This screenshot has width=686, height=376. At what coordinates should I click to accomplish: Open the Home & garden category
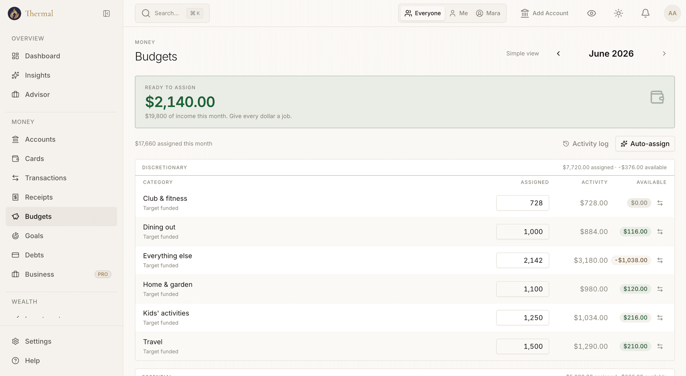[167, 284]
